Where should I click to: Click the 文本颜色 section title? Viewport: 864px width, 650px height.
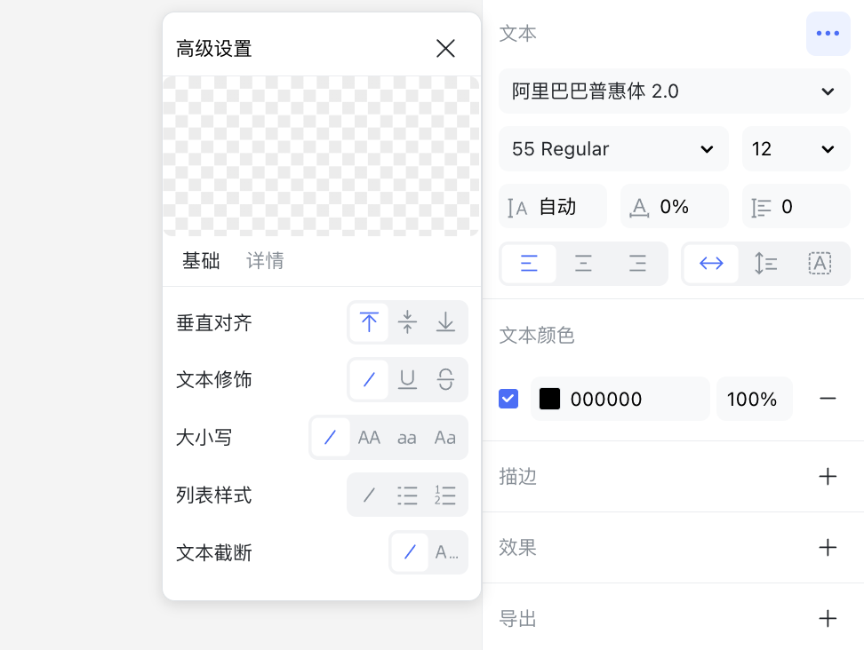click(x=537, y=335)
